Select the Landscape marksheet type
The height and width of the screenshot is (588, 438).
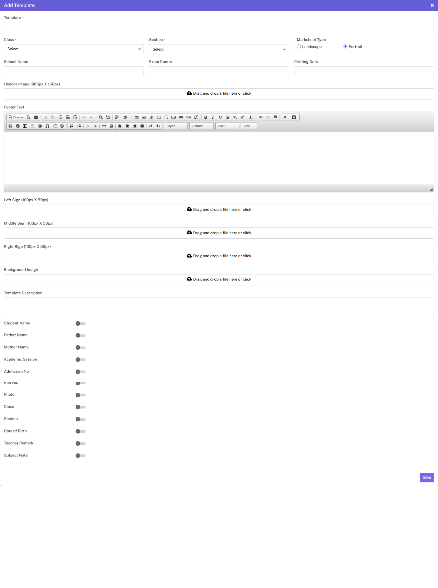coord(299,47)
